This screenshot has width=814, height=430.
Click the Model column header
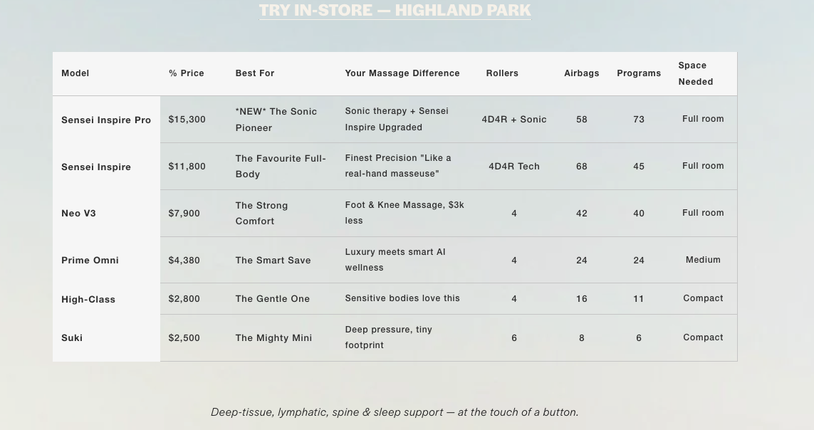(x=75, y=73)
